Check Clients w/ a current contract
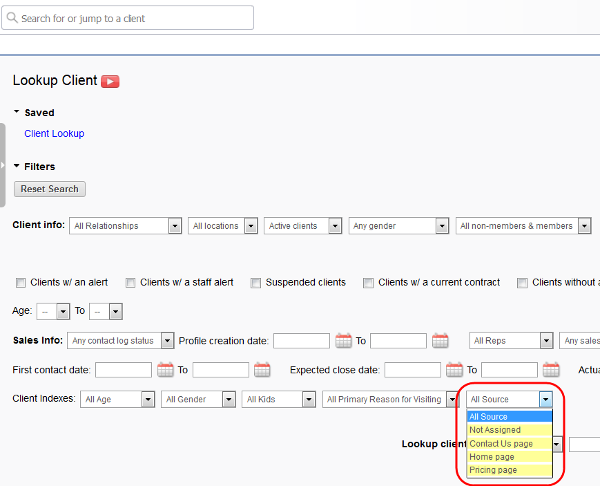This screenshot has width=600, height=486. (368, 282)
